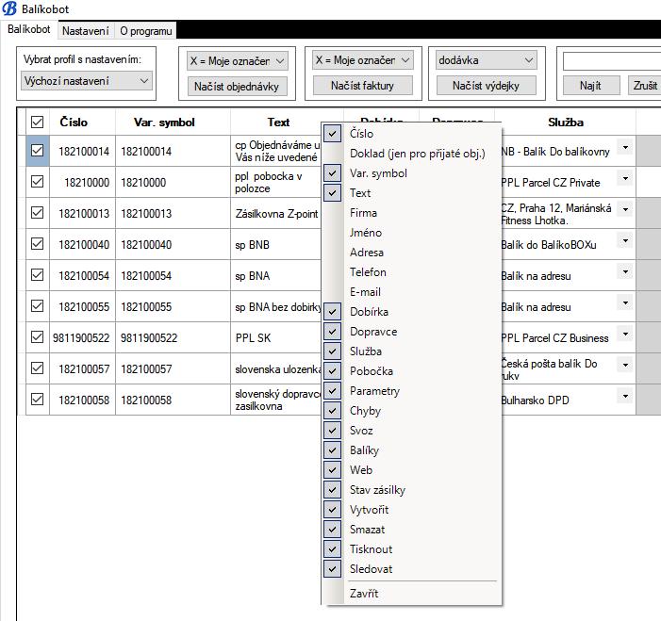Toggle checkbox for order 182100057

[x=37, y=368]
